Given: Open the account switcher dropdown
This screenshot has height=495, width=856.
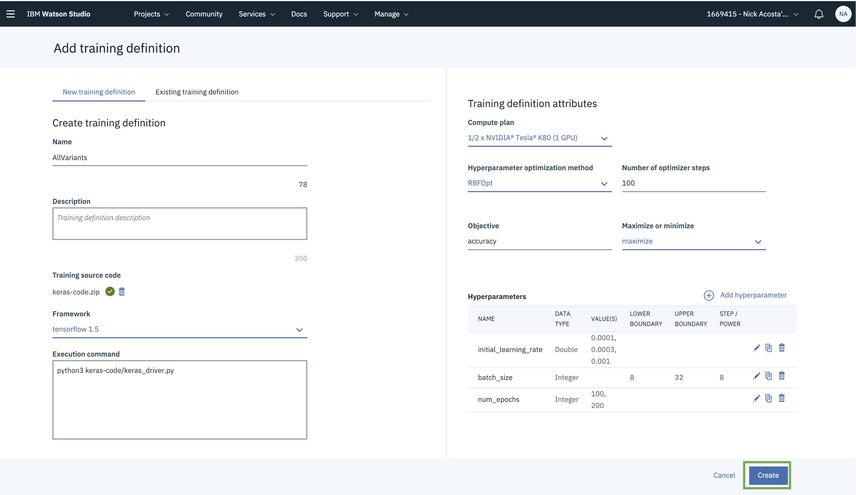Looking at the screenshot, I should [752, 14].
